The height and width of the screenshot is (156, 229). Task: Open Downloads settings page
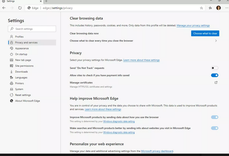point(32,72)
